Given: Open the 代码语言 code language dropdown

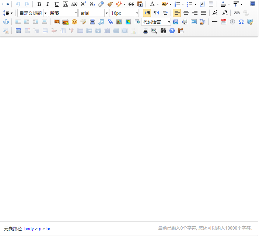Looking at the screenshot, I should pos(156,22).
